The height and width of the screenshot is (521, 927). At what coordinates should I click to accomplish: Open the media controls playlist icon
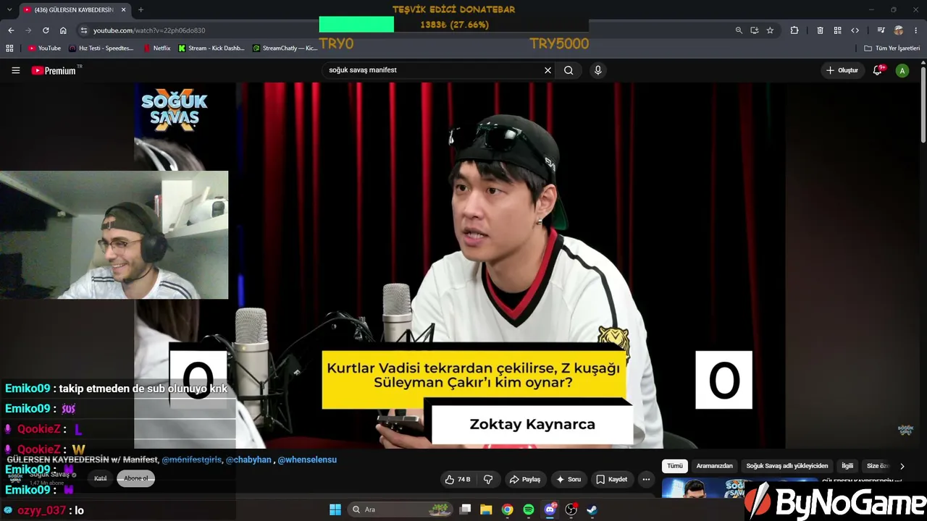pos(881,30)
